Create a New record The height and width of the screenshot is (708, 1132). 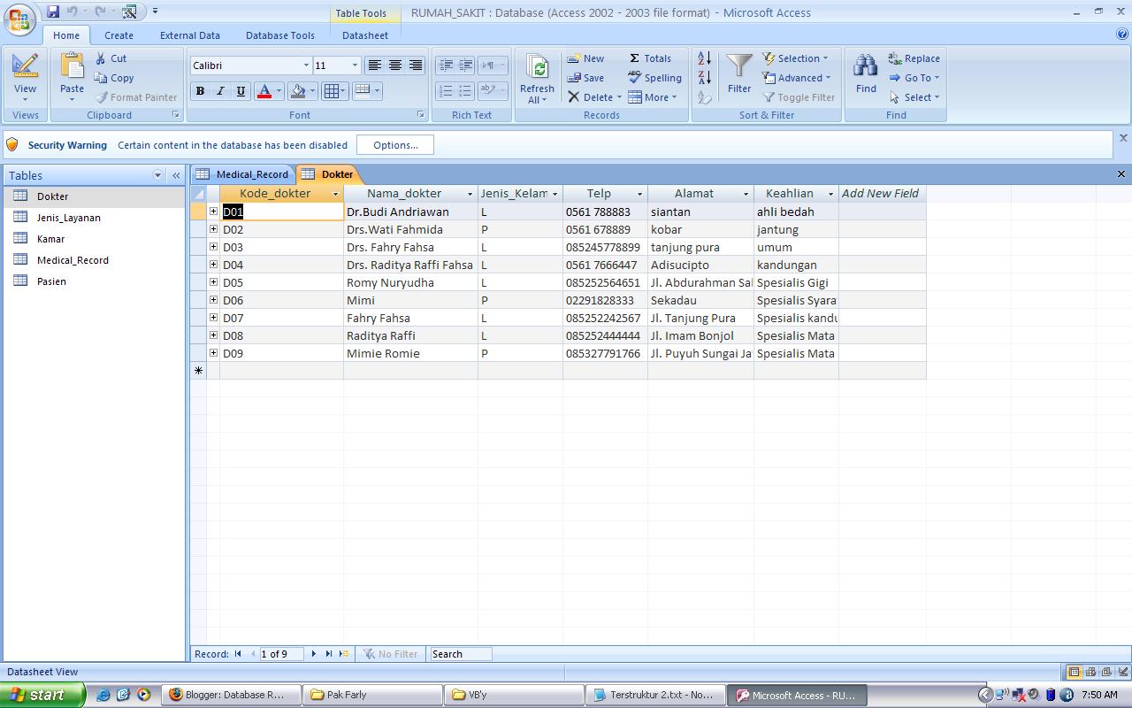point(586,58)
